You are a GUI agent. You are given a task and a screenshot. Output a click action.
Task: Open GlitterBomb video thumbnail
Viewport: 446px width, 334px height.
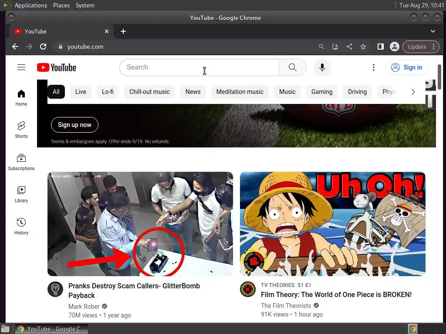pyautogui.click(x=140, y=224)
